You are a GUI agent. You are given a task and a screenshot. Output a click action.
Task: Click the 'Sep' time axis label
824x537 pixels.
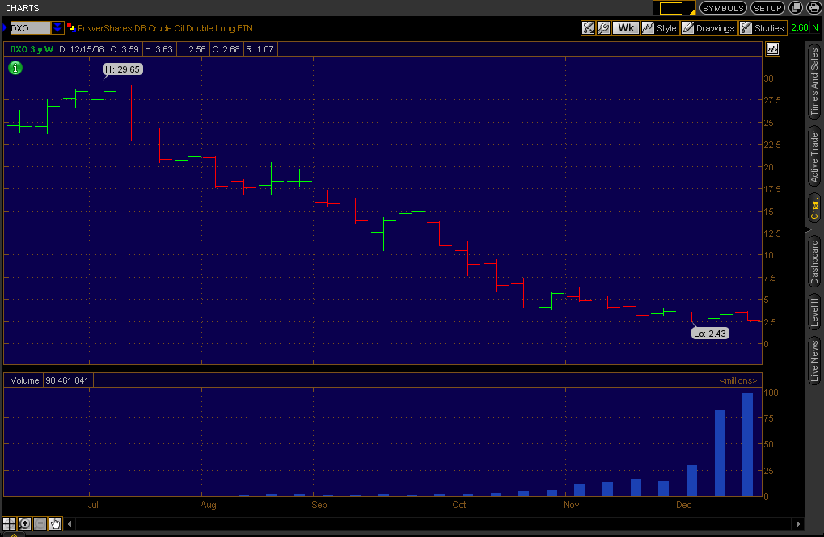319,505
